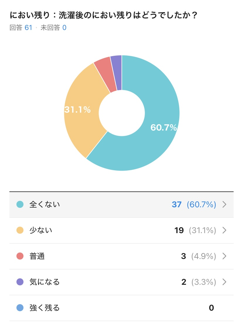Click the 気になる answer label

pos(45,282)
